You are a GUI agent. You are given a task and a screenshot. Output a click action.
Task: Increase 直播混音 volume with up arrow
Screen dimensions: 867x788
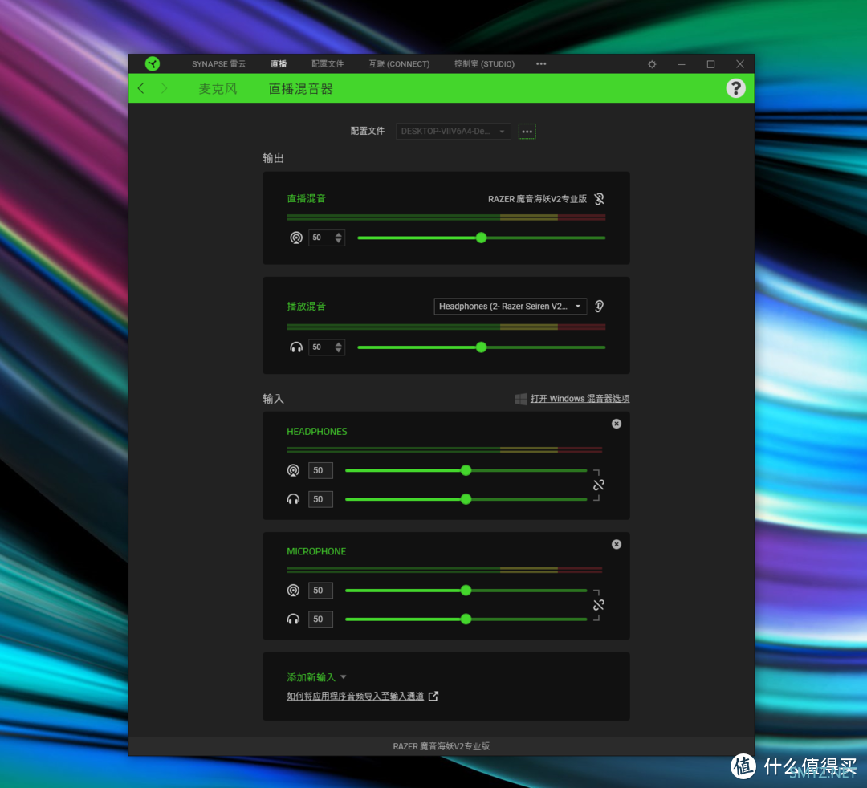339,234
